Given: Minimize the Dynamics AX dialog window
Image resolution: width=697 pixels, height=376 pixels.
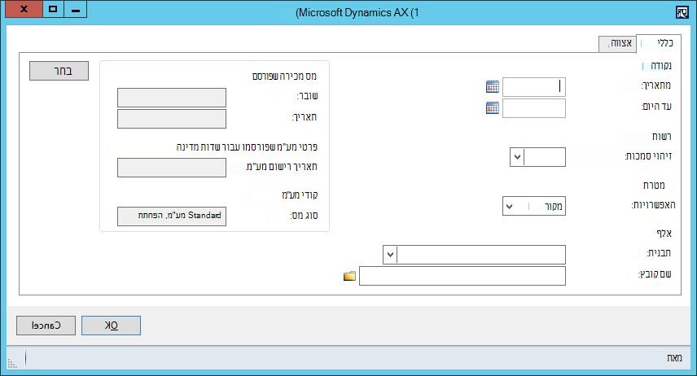Looking at the screenshot, I should tap(76, 9).
